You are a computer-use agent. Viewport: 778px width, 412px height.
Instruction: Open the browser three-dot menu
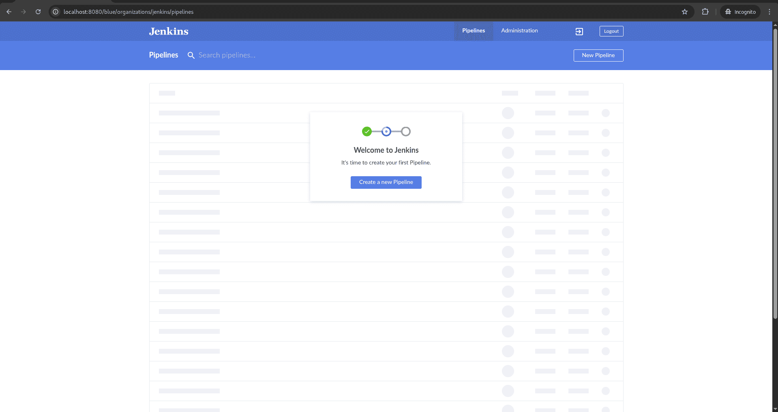pos(770,12)
